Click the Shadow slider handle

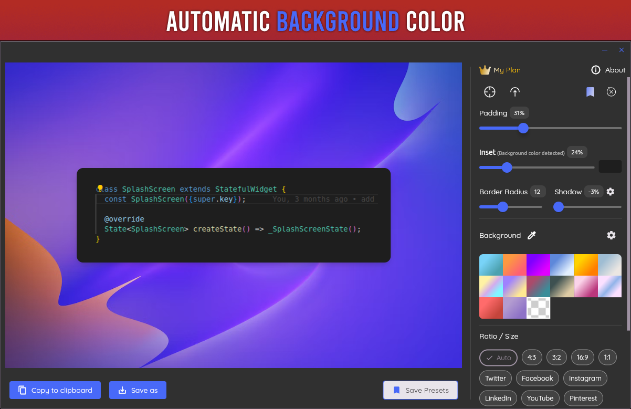click(x=559, y=207)
